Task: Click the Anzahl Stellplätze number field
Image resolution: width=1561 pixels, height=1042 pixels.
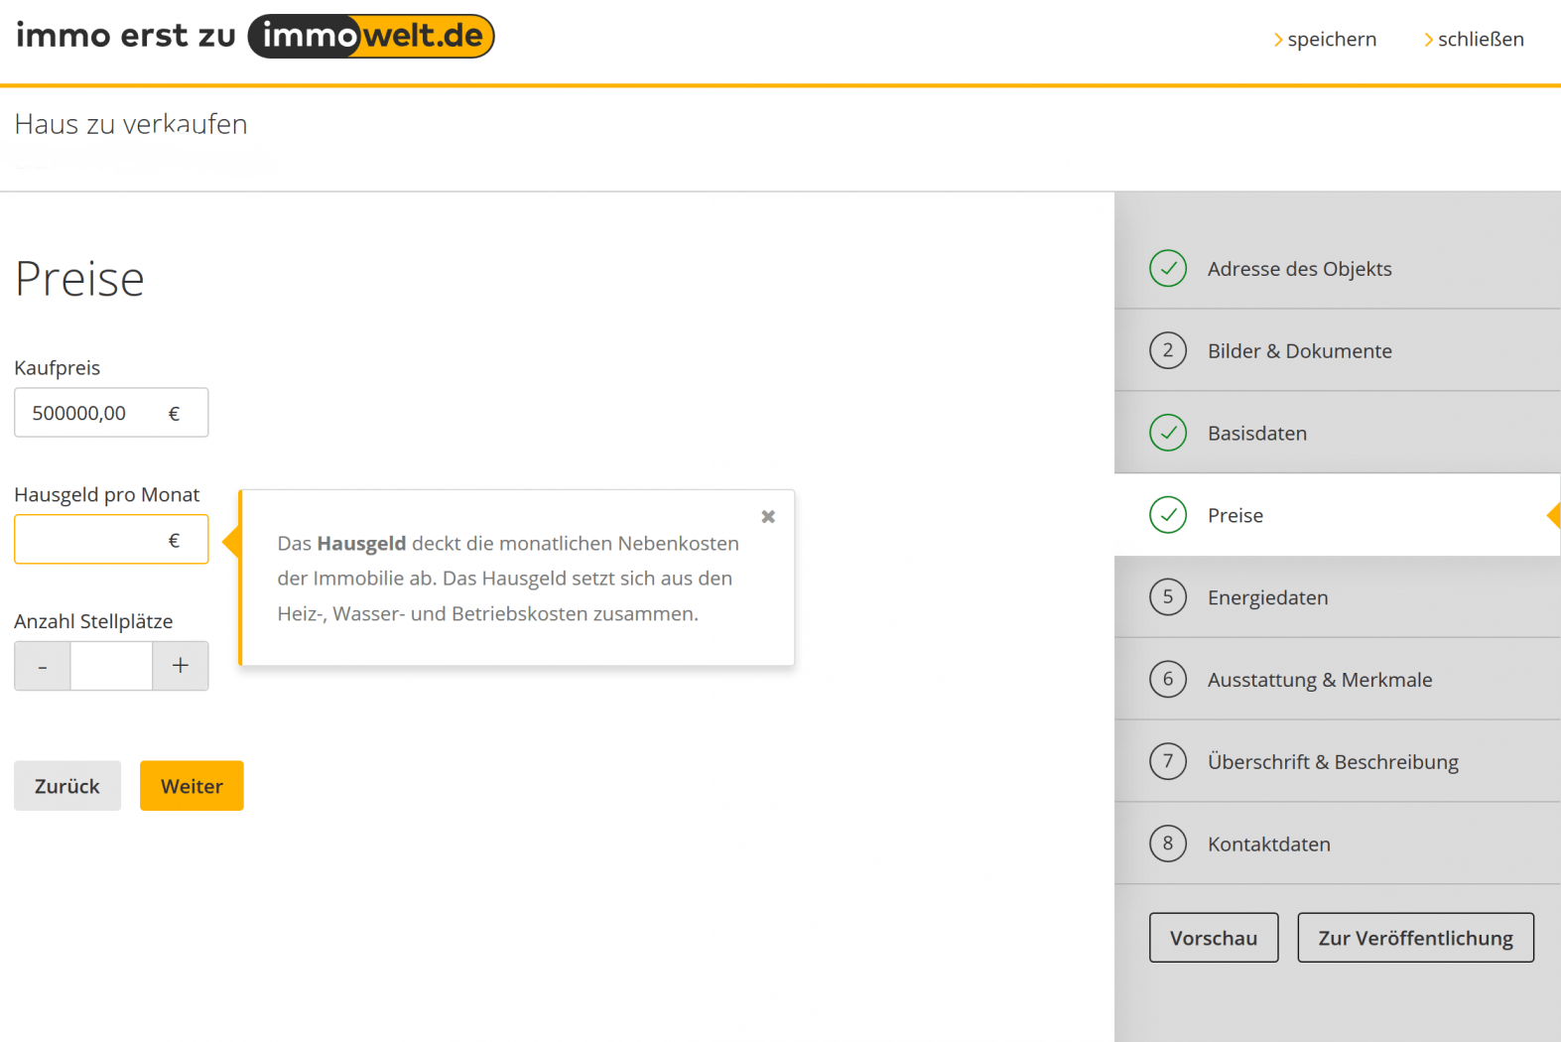Action: click(111, 666)
